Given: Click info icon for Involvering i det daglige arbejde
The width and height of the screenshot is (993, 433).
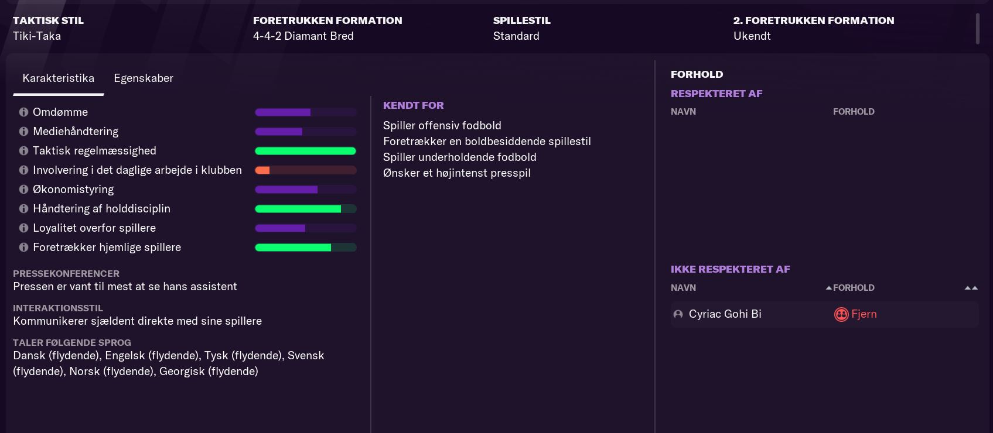Looking at the screenshot, I should 23,170.
